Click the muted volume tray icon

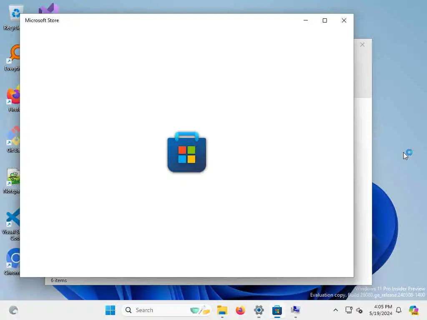359,310
